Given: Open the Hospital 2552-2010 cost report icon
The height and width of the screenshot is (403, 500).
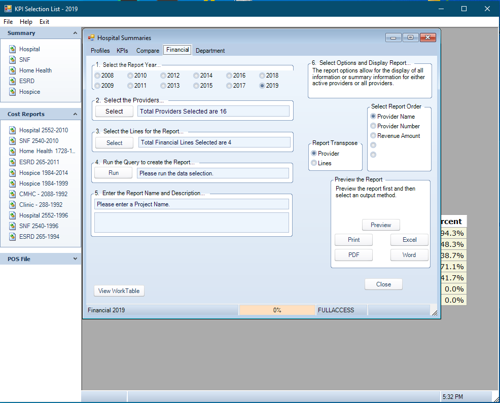Looking at the screenshot, I should click(x=12, y=130).
